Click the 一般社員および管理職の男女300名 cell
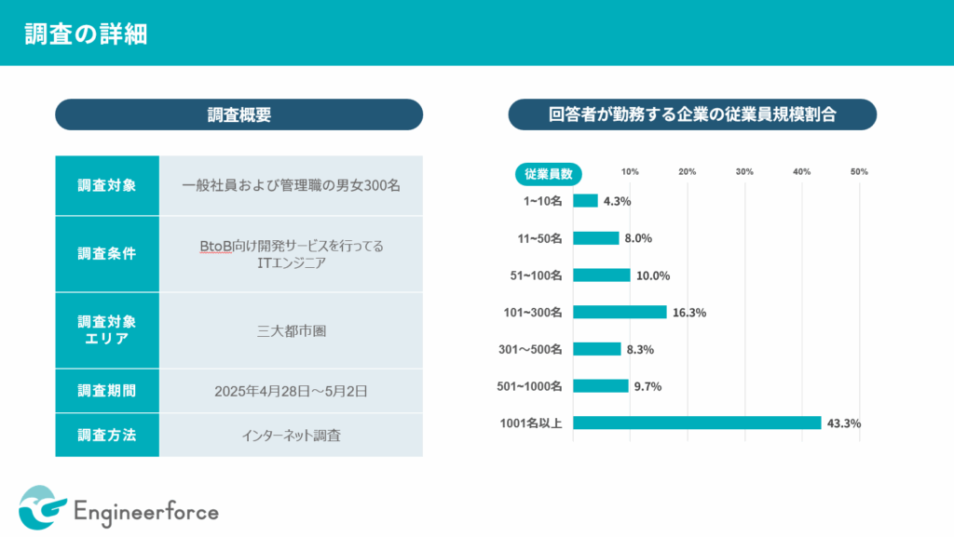954x537 pixels. [x=291, y=185]
